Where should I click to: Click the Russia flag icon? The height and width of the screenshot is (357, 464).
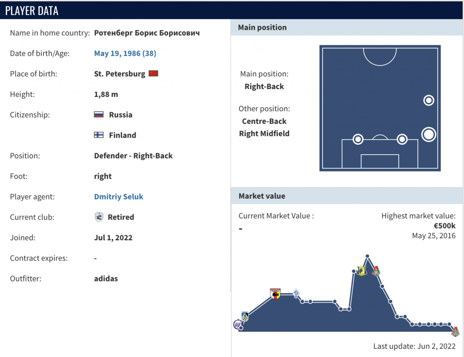99,115
